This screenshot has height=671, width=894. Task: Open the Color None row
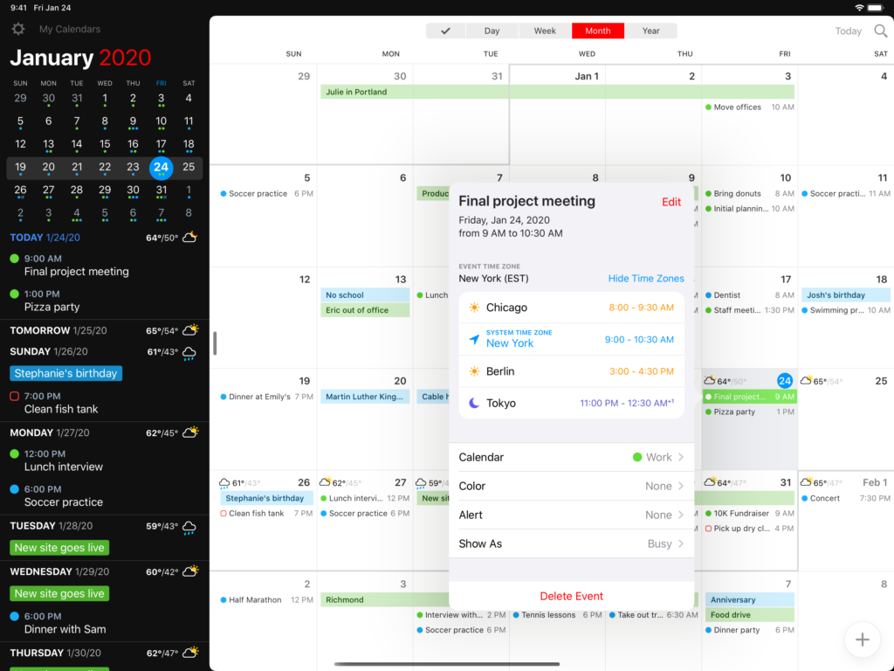[571, 486]
